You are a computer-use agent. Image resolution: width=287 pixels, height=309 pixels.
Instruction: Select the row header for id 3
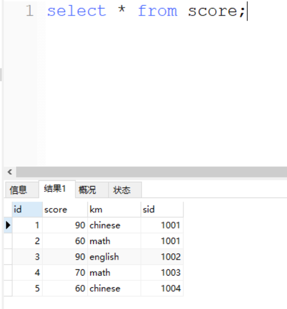click(x=8, y=257)
